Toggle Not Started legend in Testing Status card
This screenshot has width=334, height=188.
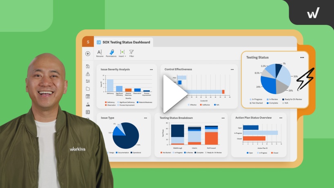pos(256,103)
